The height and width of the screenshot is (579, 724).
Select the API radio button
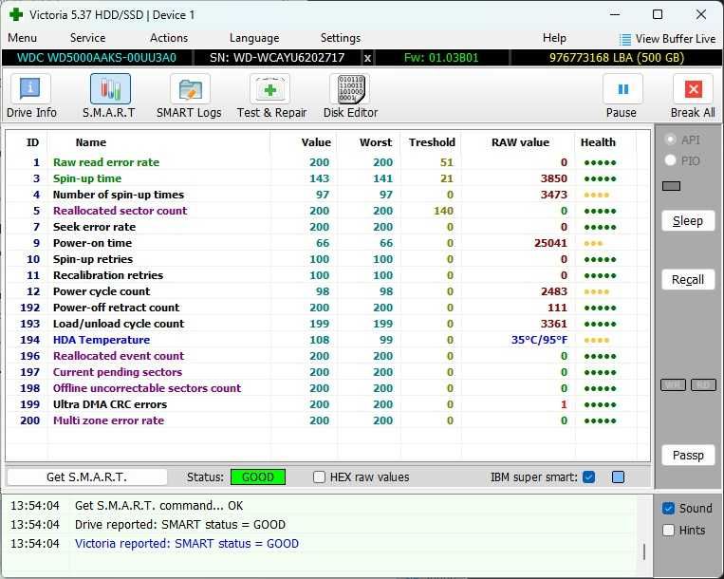671,140
